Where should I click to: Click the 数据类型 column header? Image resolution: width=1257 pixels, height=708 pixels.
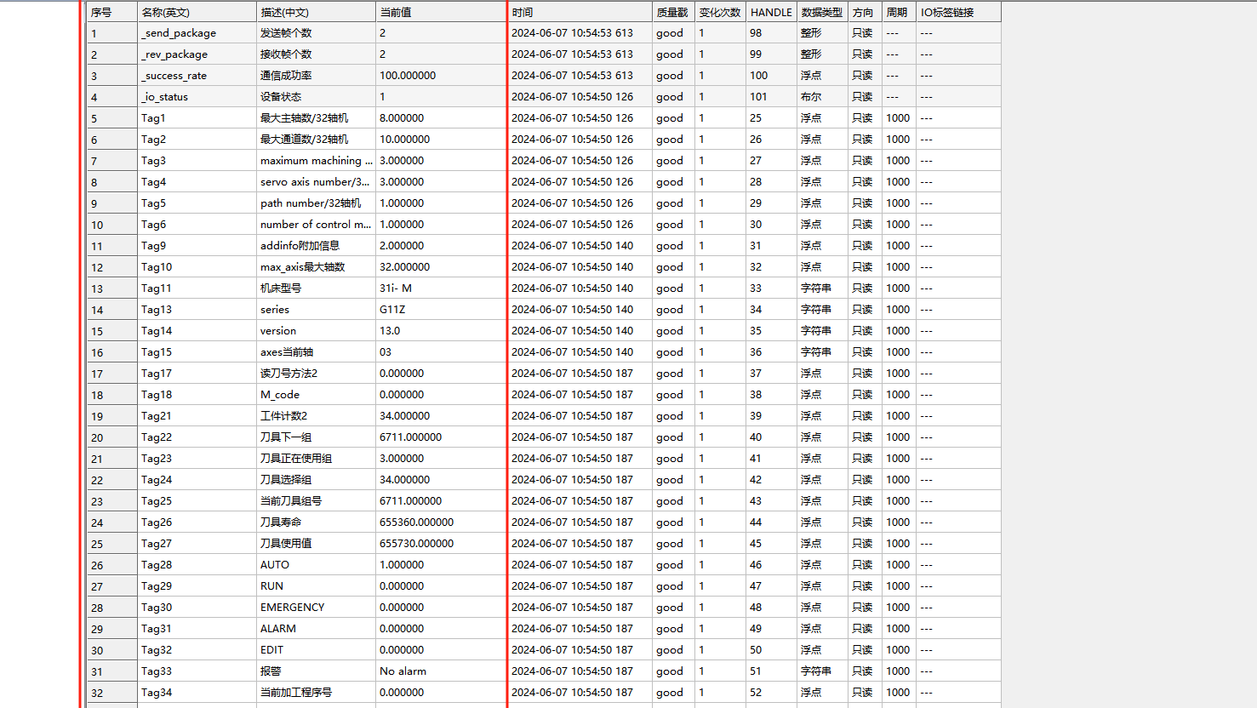click(822, 12)
